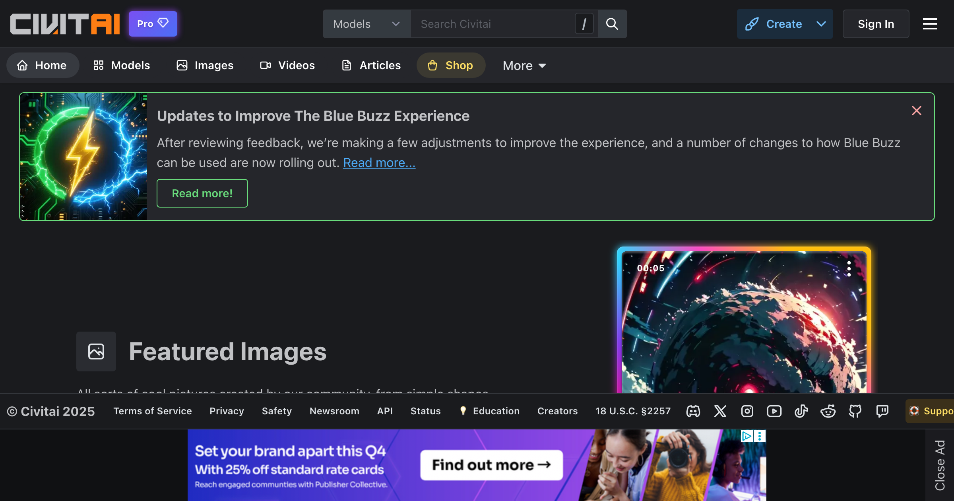The height and width of the screenshot is (501, 954).
Task: Open the Discord icon link
Action: tap(693, 411)
